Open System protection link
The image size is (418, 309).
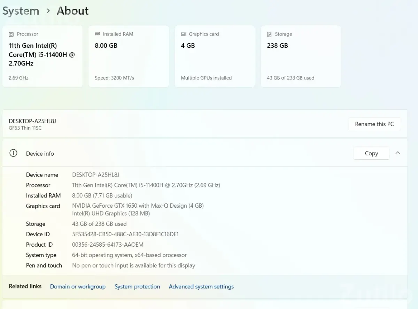tap(137, 286)
